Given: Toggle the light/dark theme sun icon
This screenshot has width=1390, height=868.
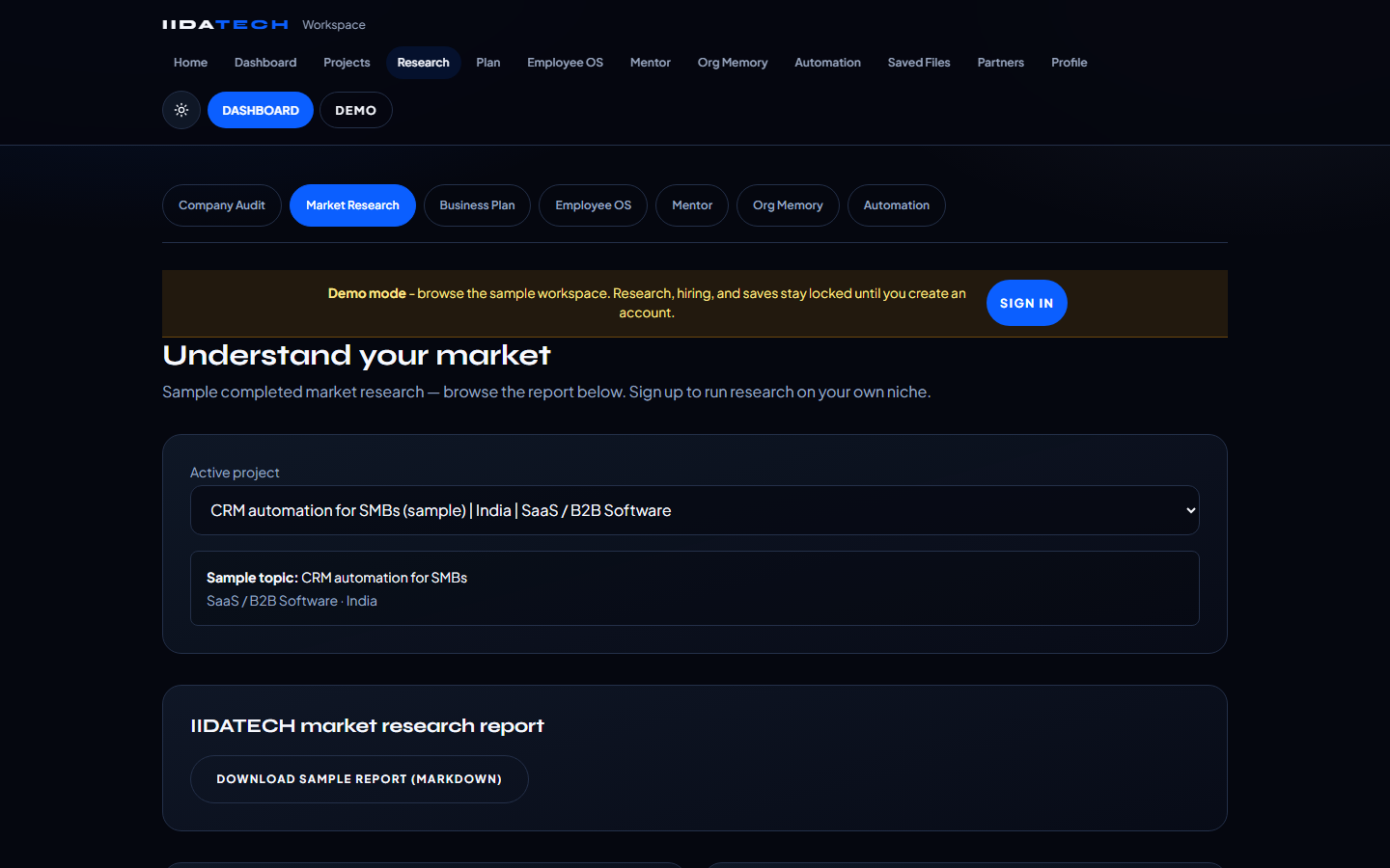Looking at the screenshot, I should (181, 110).
